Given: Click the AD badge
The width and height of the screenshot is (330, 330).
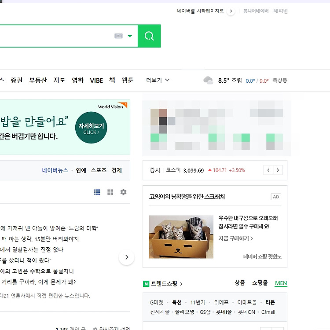Looking at the screenshot, I should 276,197.
